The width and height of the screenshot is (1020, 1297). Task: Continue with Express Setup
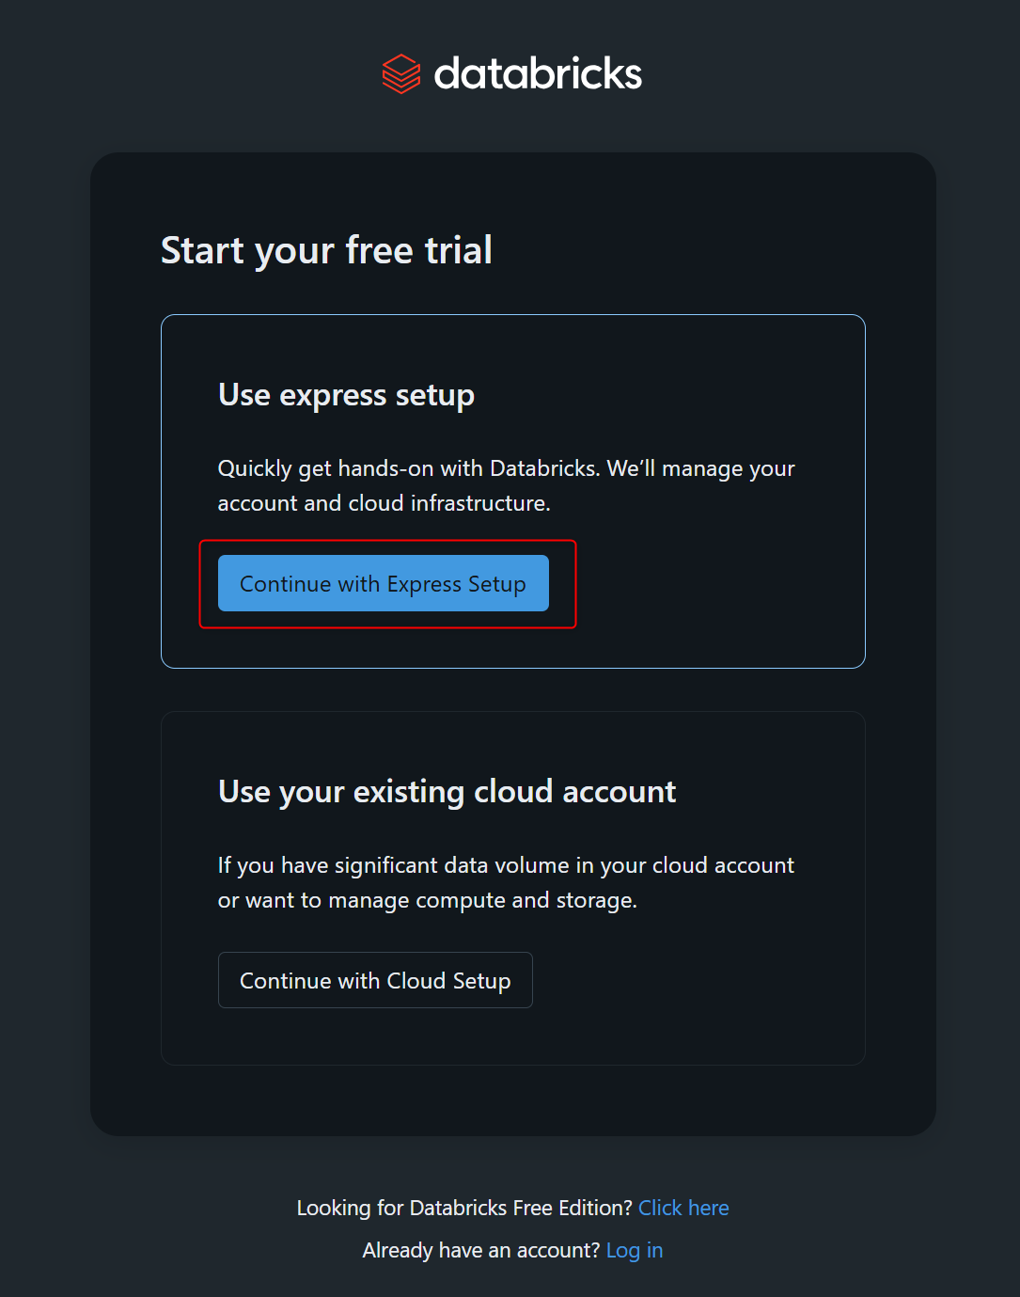point(384,583)
